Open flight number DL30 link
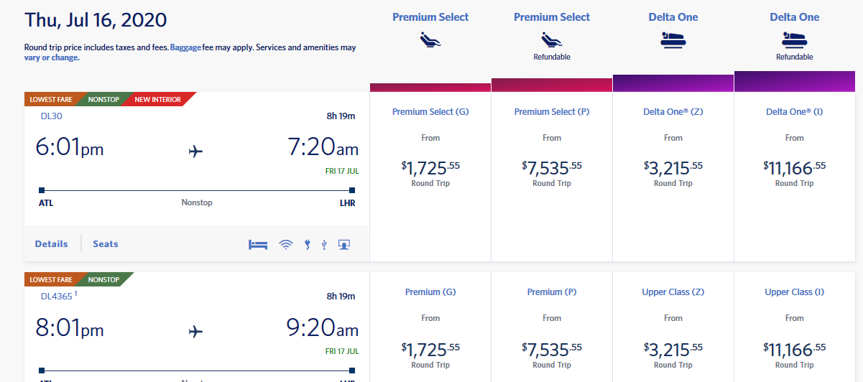 point(52,115)
